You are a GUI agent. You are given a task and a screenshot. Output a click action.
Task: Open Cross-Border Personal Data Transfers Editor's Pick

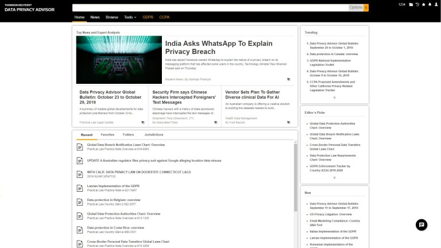tap(335, 147)
